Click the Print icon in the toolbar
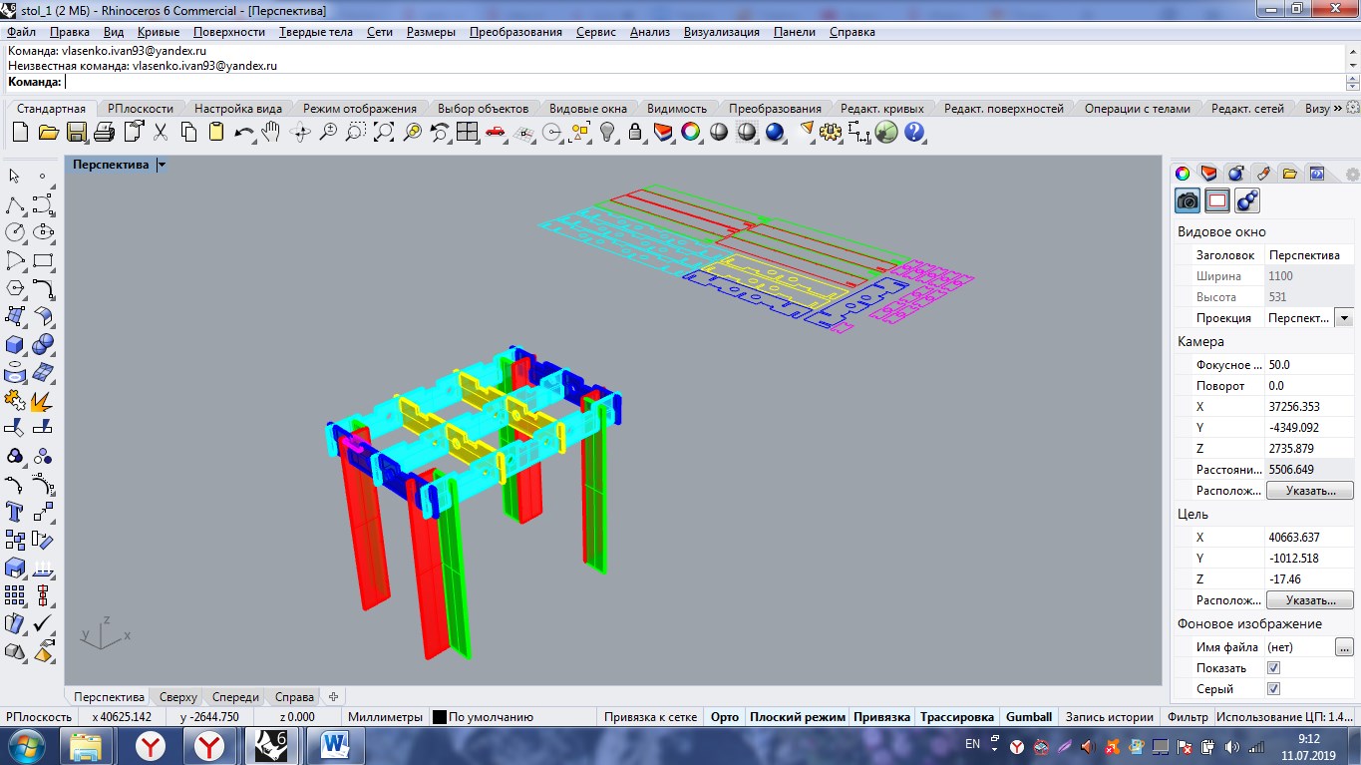 [x=105, y=132]
